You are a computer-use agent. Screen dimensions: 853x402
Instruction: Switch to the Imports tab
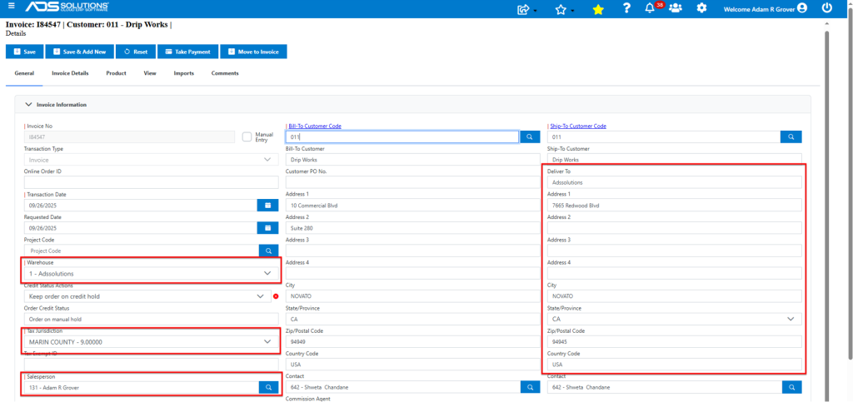tap(184, 72)
